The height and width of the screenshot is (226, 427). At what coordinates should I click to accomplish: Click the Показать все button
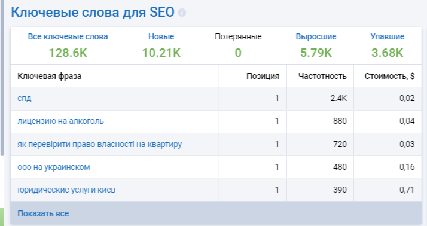[43, 214]
